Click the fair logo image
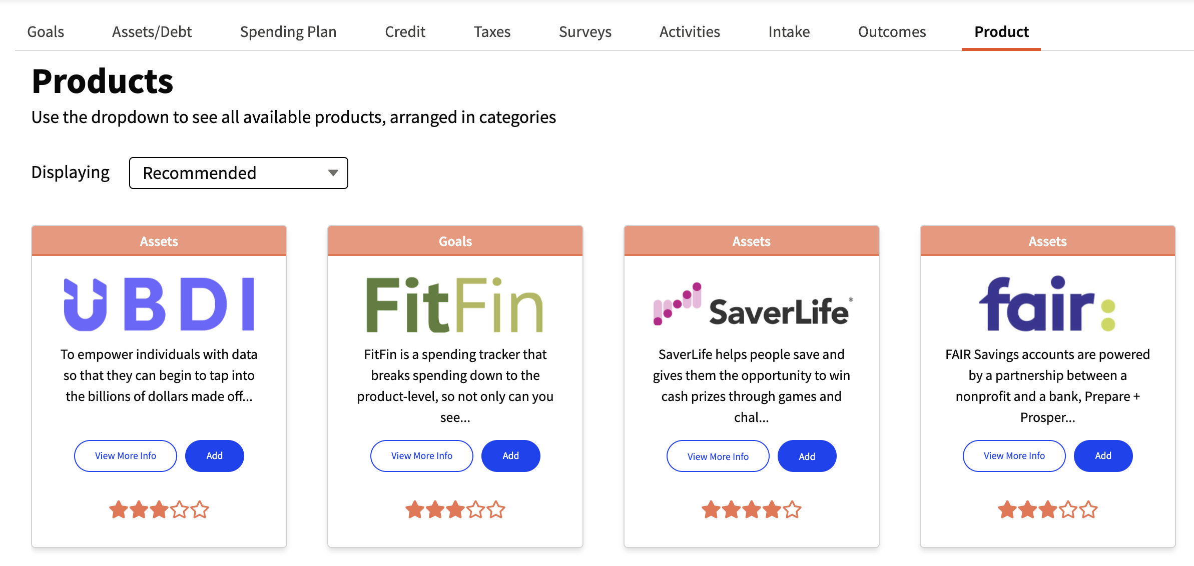The width and height of the screenshot is (1194, 566). [x=1047, y=303]
